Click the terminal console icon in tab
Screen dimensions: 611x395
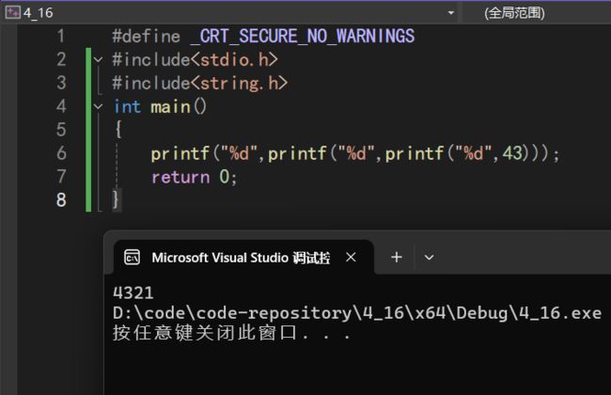coord(132,258)
